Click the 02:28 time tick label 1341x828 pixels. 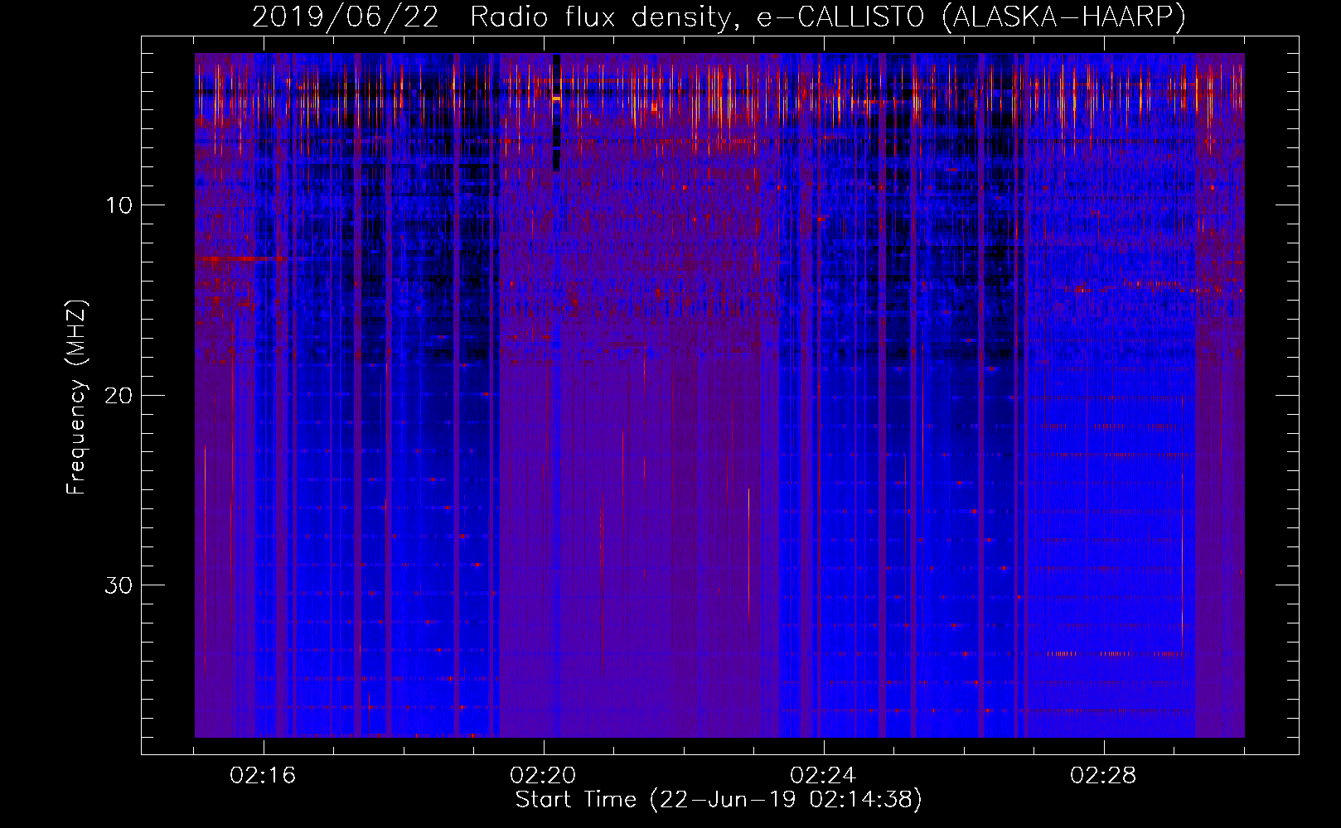[1103, 776]
